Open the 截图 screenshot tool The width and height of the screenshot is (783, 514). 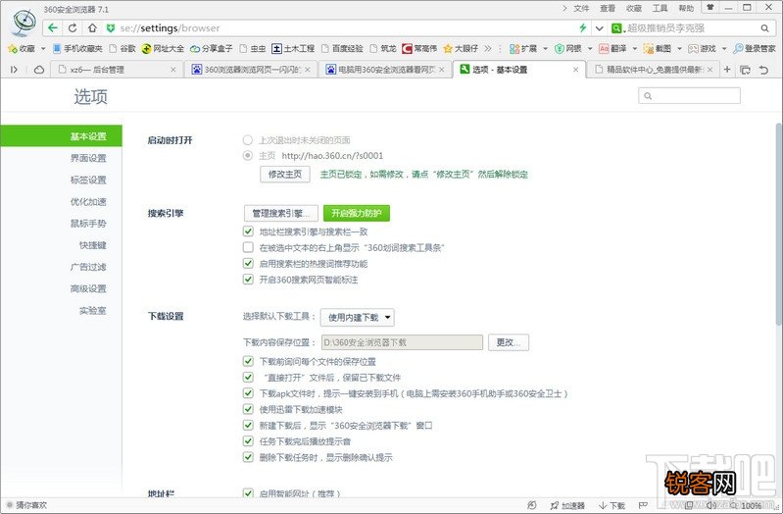click(658, 48)
